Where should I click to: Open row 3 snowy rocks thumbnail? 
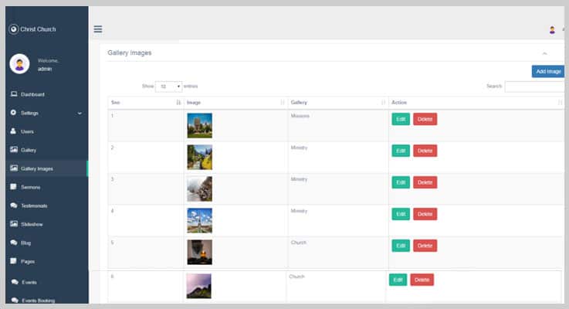(x=200, y=188)
